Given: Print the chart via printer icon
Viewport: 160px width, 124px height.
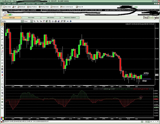Looking at the screenshot, I should click(x=56, y=21).
